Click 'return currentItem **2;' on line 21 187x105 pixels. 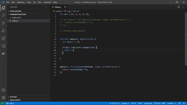[75, 69]
